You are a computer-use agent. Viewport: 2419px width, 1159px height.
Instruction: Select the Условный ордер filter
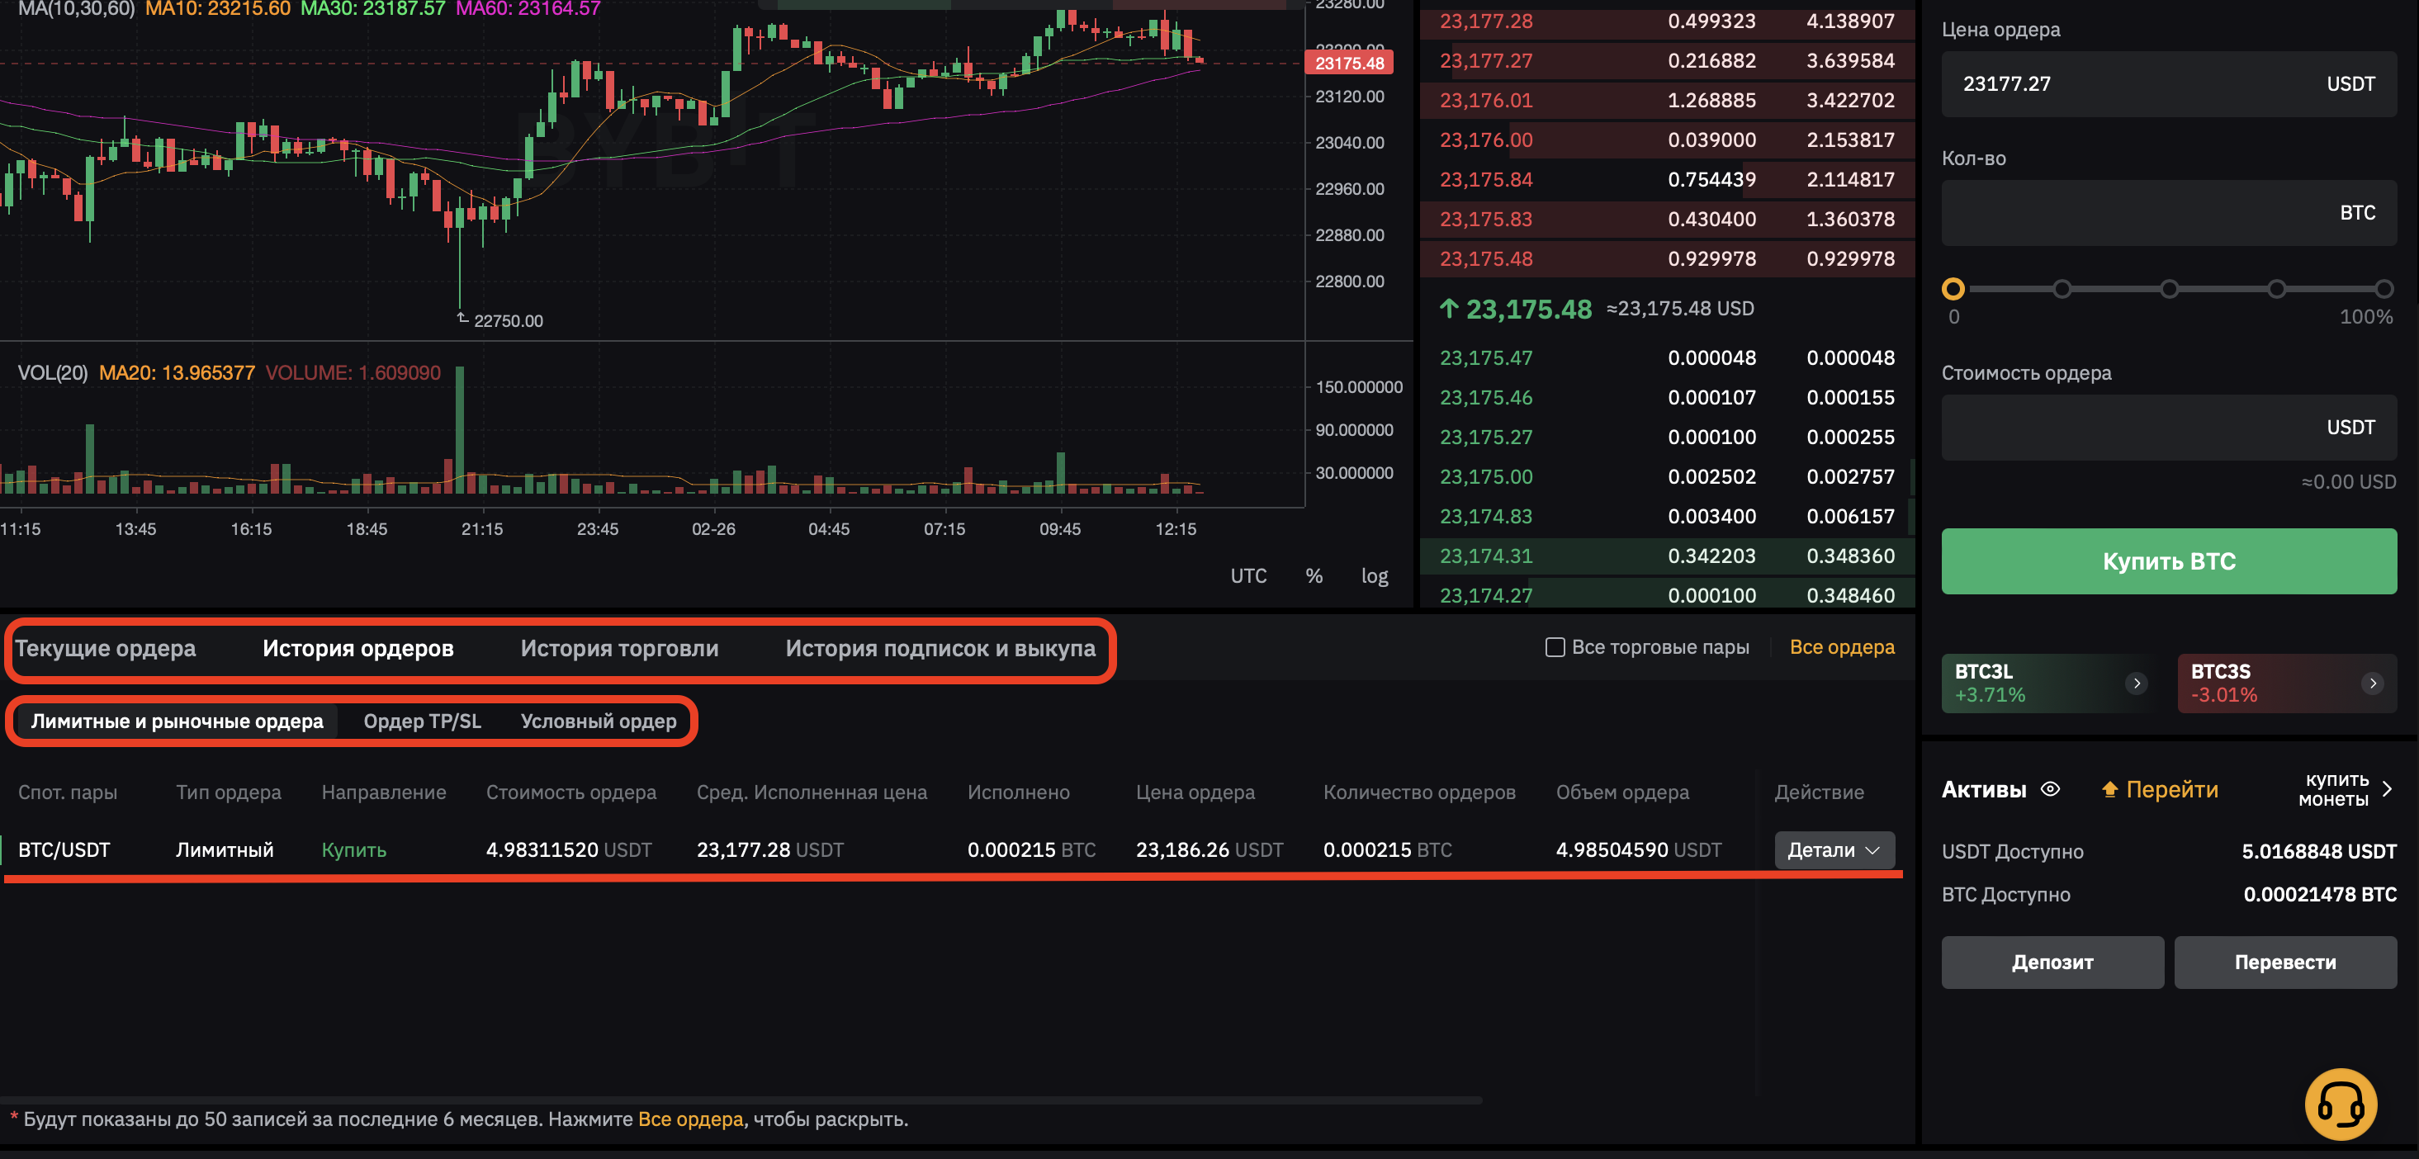click(599, 721)
